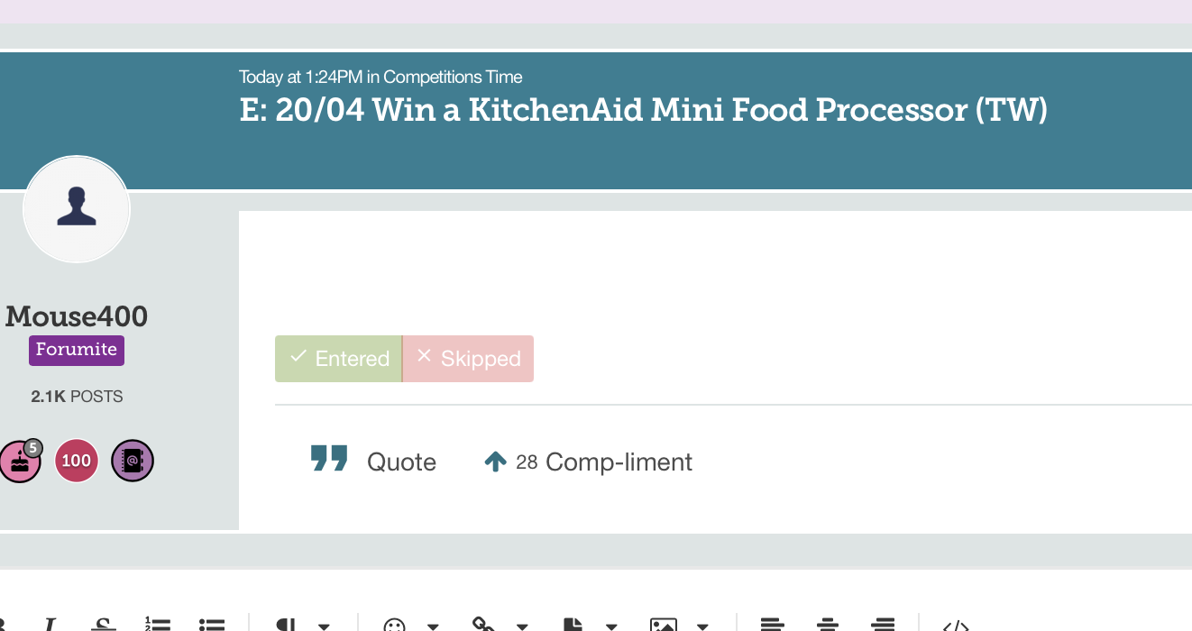Mark the competition as Entered
The image size is (1192, 631).
coord(338,359)
